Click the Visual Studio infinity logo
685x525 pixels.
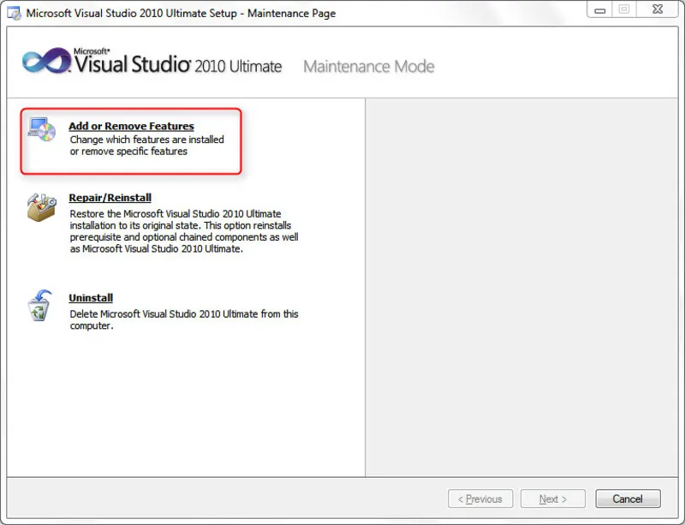click(47, 61)
